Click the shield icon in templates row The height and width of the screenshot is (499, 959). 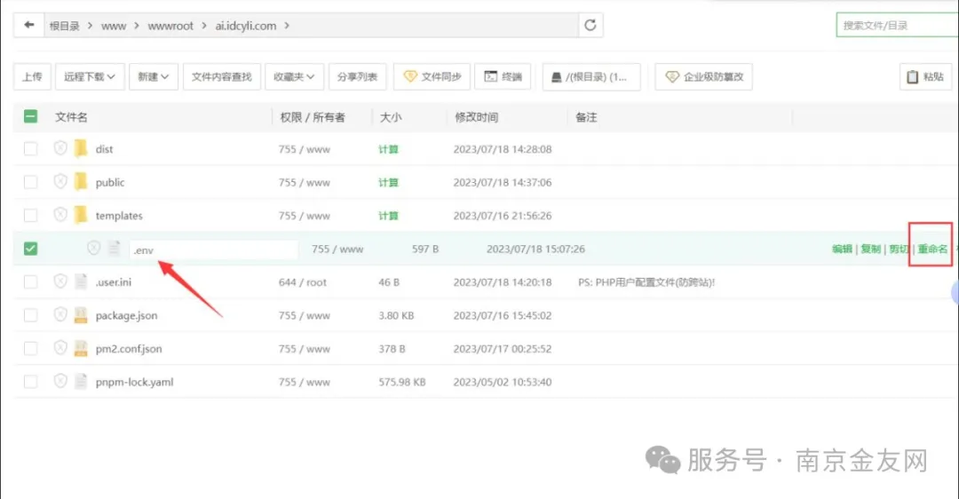[60, 215]
